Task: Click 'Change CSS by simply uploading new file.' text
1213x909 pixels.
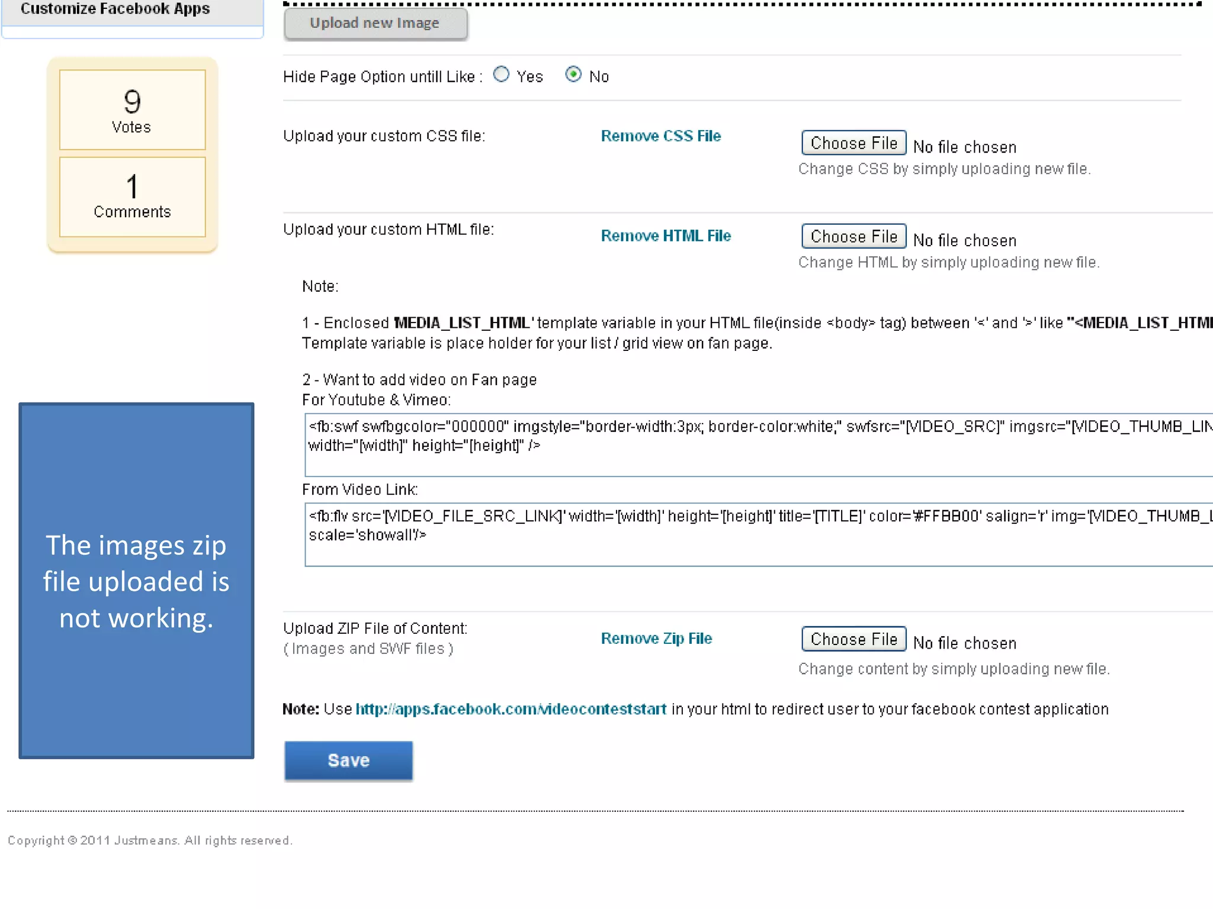Action: pyautogui.click(x=944, y=169)
